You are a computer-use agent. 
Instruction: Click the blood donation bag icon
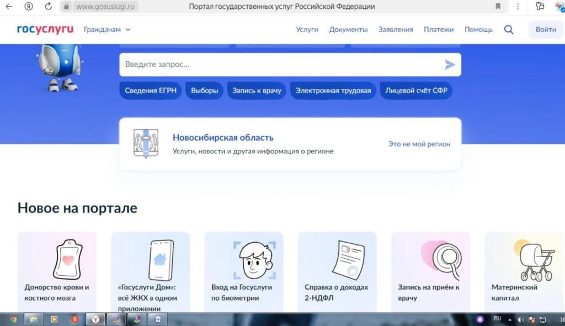pyautogui.click(x=68, y=259)
